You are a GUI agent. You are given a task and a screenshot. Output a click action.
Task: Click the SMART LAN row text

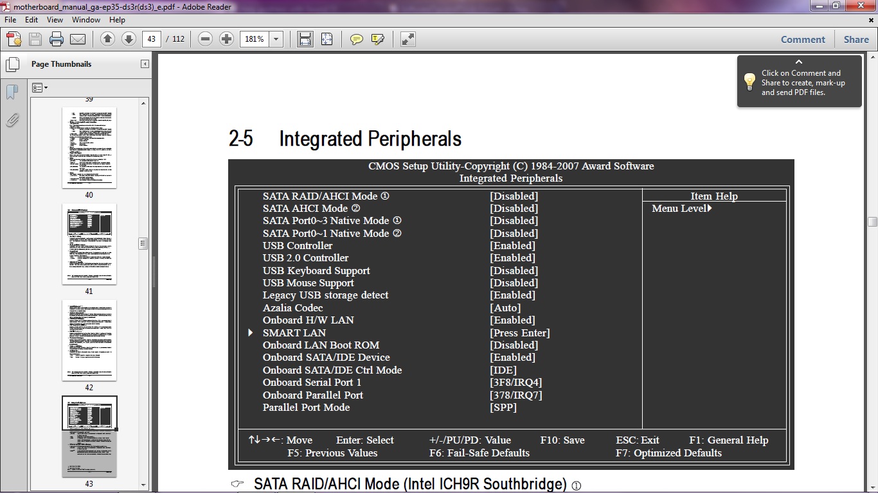(294, 333)
